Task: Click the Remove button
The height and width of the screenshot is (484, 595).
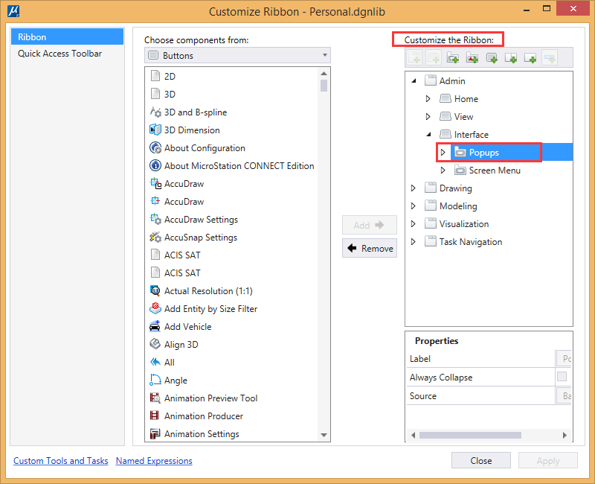Action: click(x=370, y=248)
